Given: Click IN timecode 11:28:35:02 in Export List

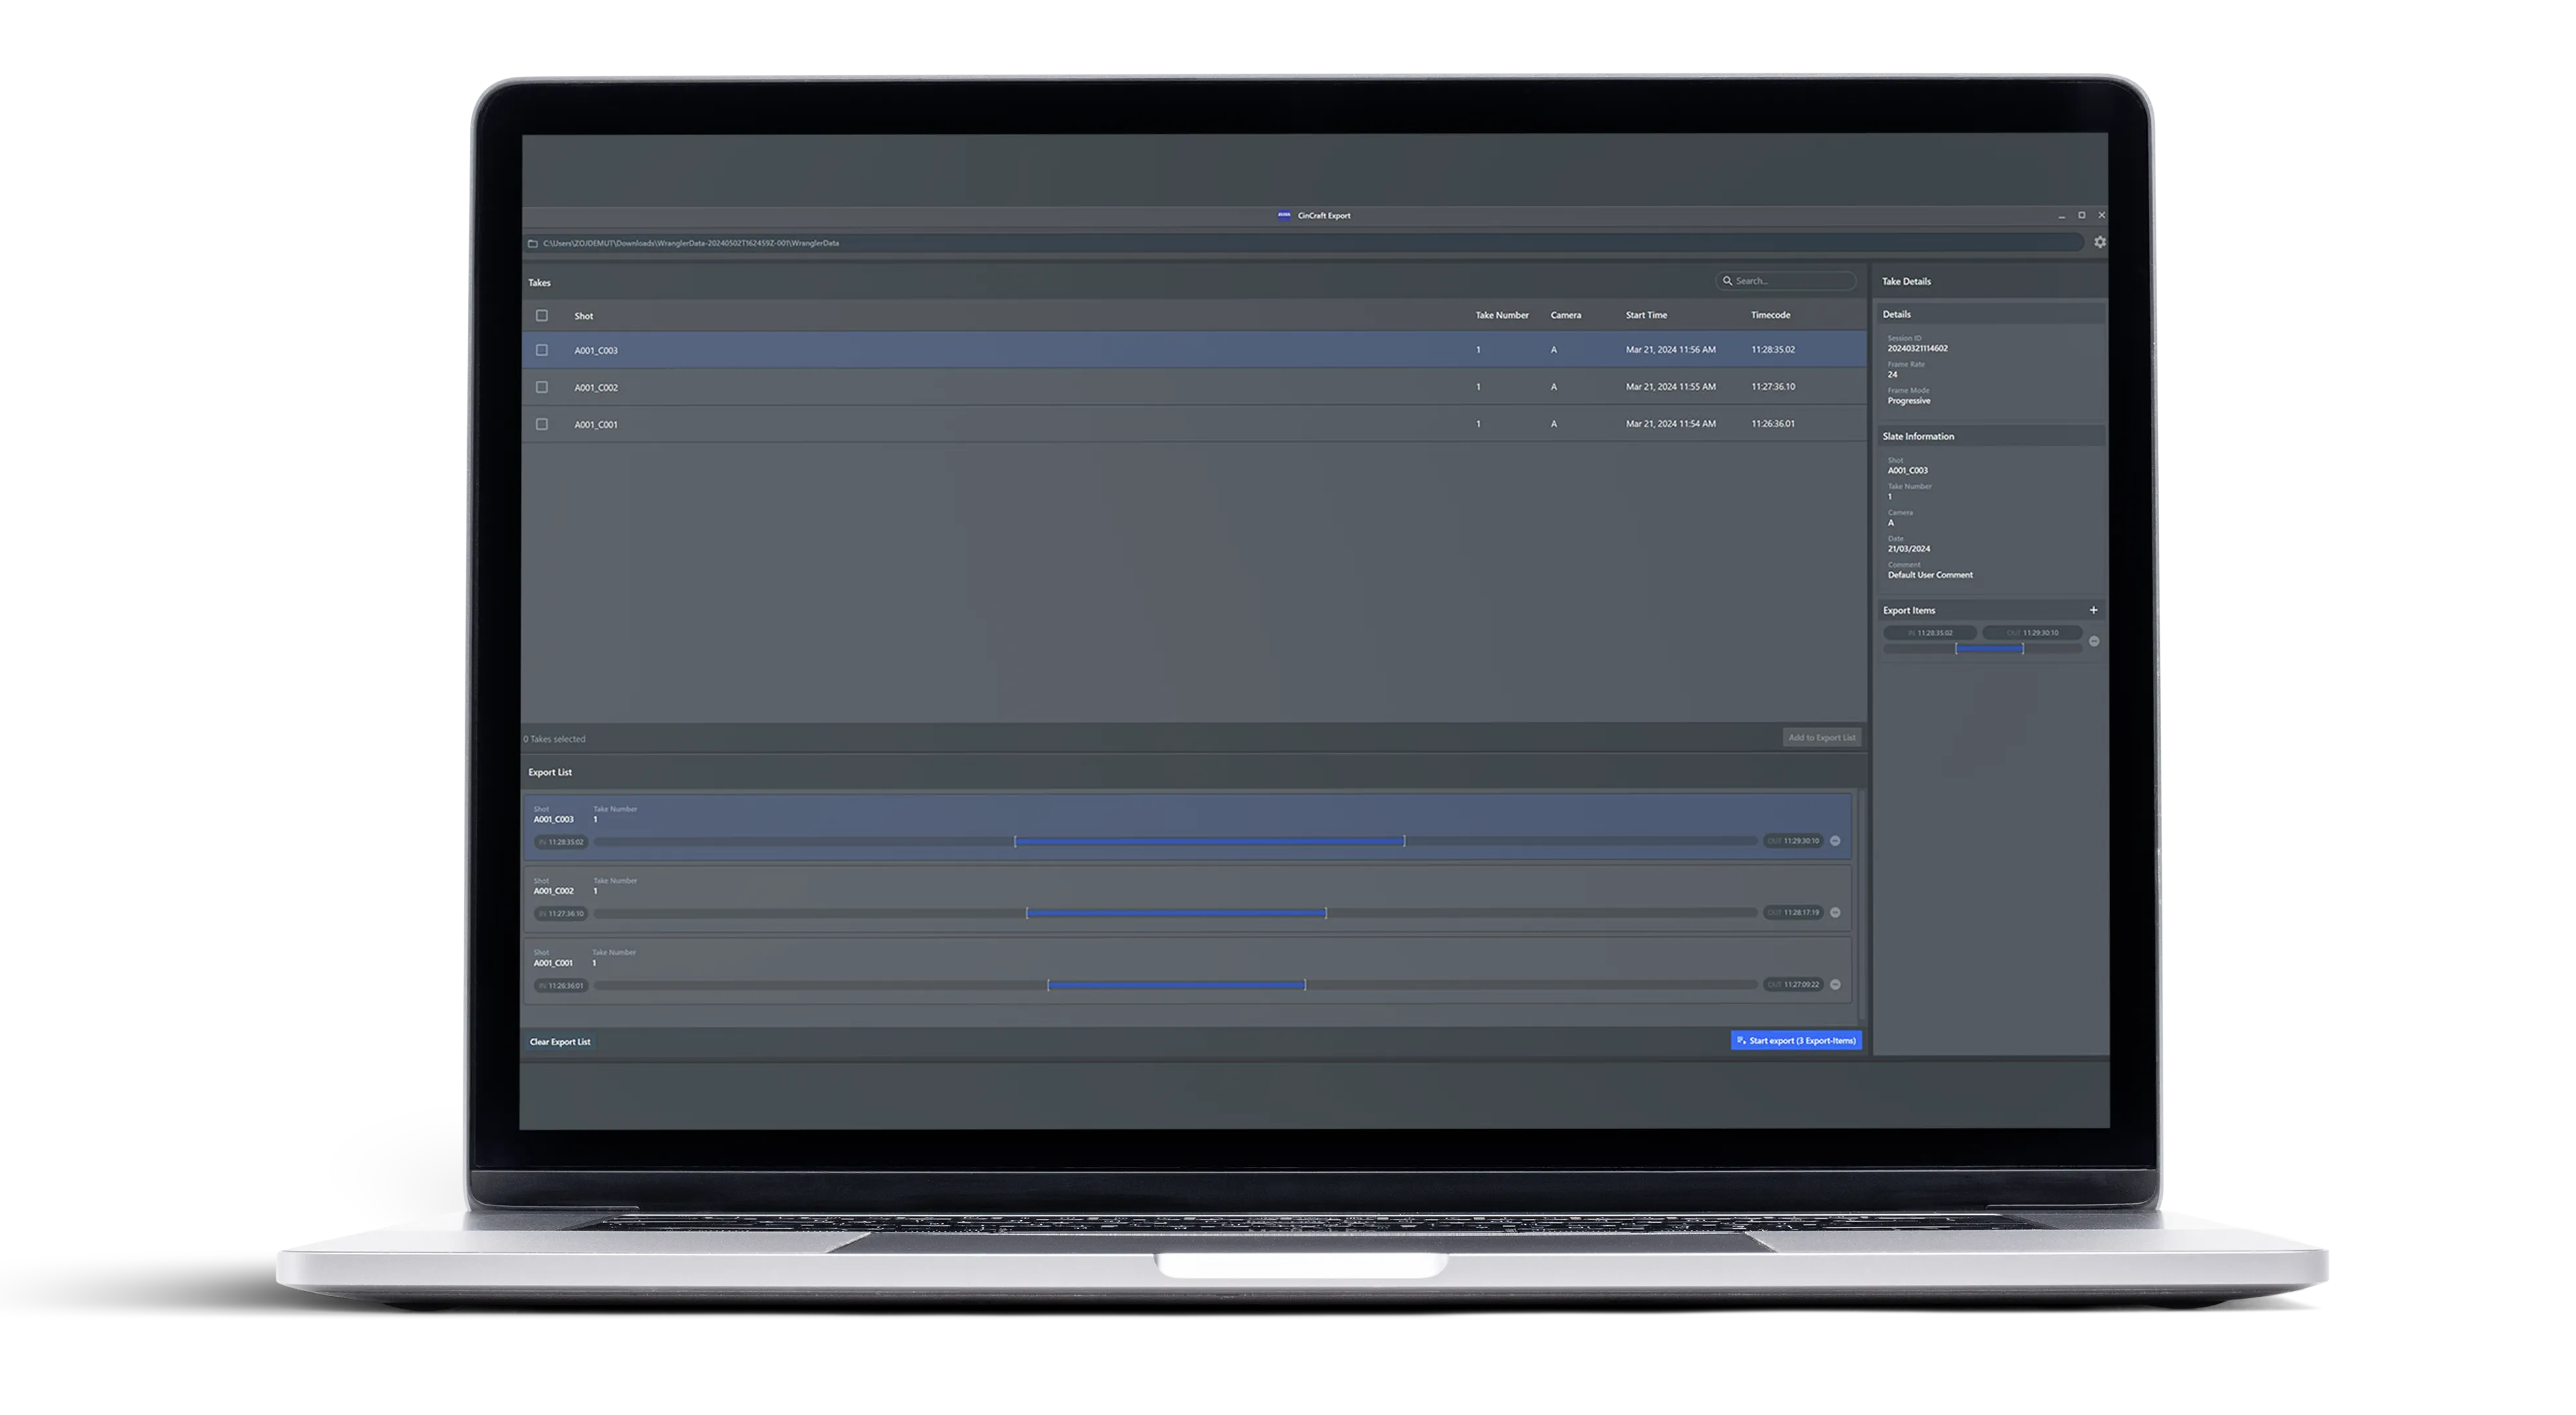Looking at the screenshot, I should [560, 842].
